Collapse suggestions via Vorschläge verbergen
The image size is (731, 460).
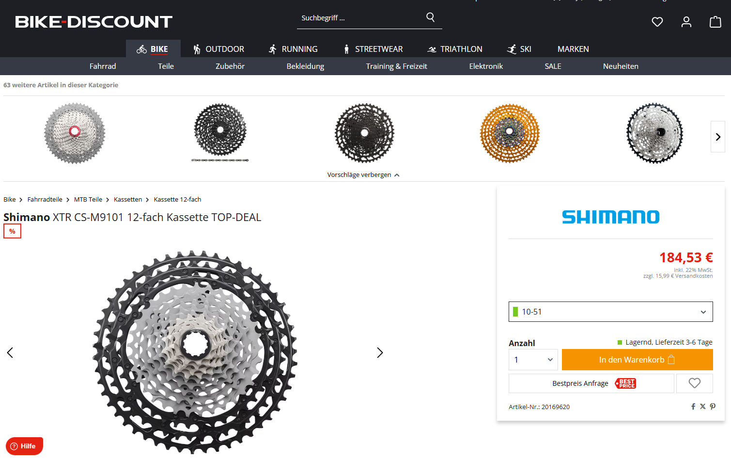point(363,175)
